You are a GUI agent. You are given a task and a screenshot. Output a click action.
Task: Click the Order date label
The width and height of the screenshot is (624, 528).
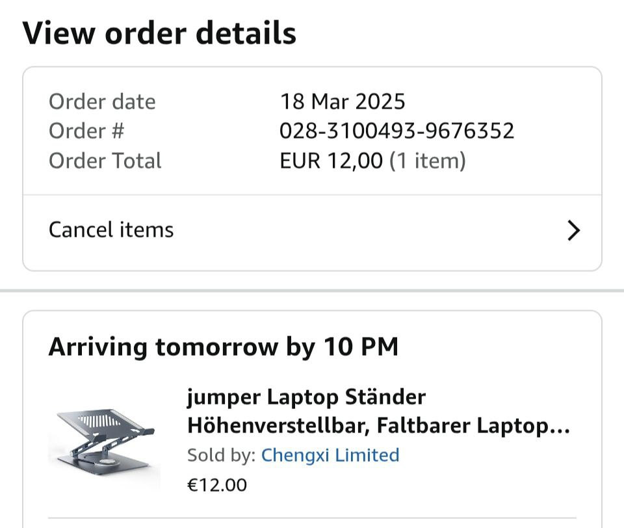tap(102, 101)
